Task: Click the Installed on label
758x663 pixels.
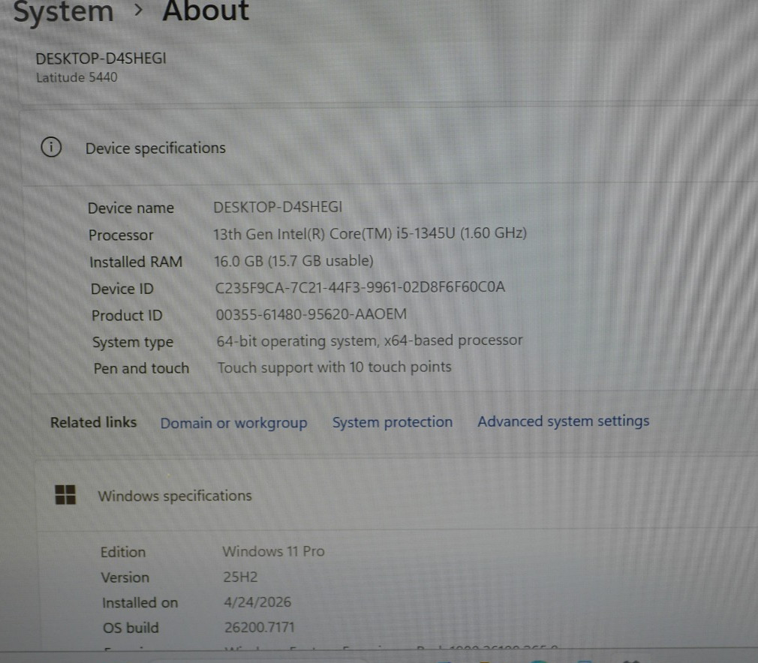Action: (140, 602)
